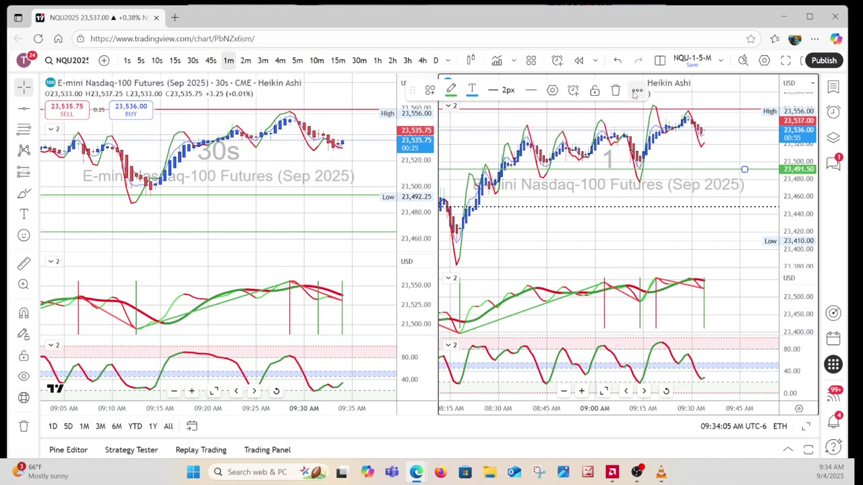Open the Pine Editor tab
Image resolution: width=863 pixels, height=485 pixels.
[68, 449]
